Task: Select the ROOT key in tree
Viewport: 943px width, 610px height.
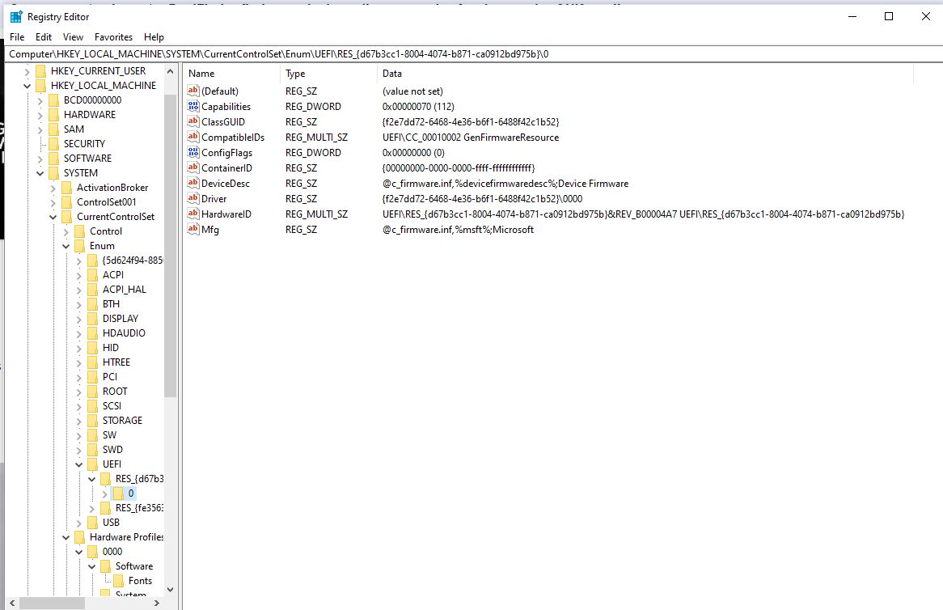Action: [115, 391]
